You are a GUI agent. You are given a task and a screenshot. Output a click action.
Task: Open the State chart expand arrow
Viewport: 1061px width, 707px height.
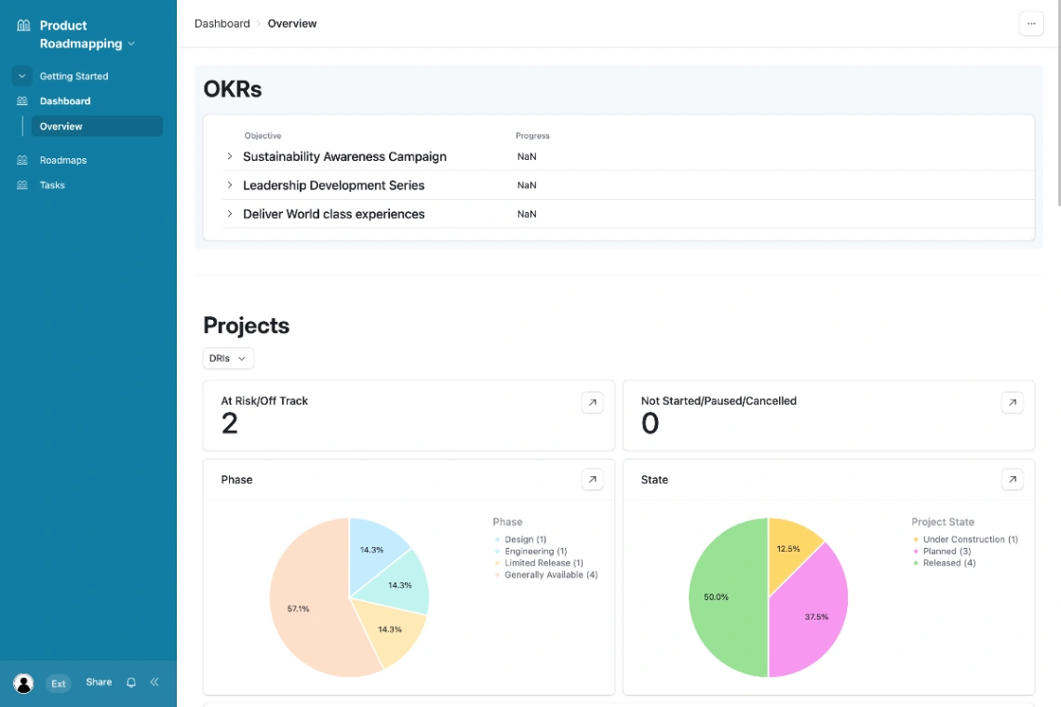click(1012, 479)
